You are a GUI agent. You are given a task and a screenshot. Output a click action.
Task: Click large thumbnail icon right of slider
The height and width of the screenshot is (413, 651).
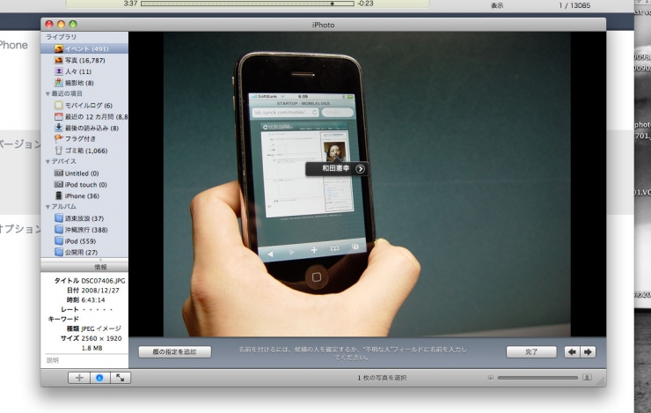pos(587,378)
